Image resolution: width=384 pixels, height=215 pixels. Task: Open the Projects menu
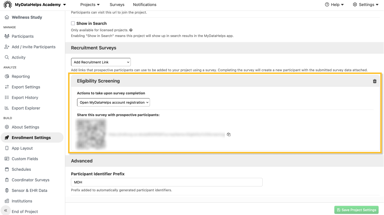[x=90, y=5]
